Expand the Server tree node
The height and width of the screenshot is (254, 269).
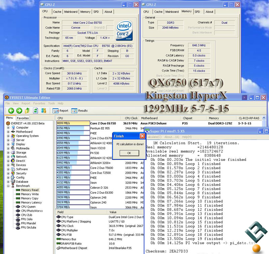[8, 140]
